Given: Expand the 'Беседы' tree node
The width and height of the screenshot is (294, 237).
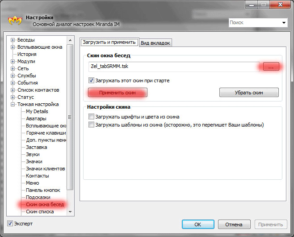Looking at the screenshot, I should point(13,40).
